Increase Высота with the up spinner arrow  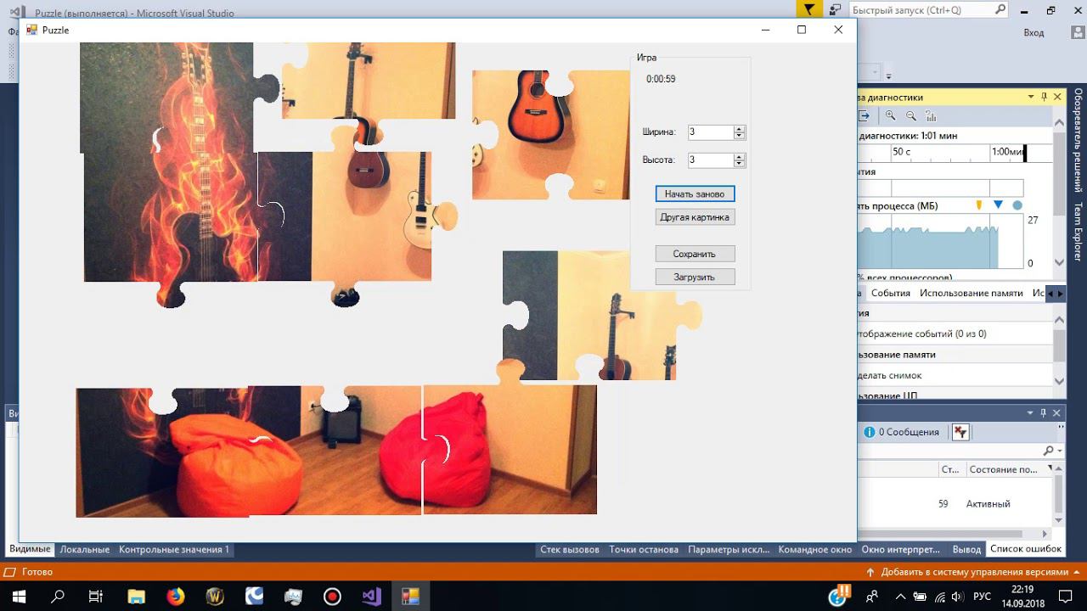point(740,156)
